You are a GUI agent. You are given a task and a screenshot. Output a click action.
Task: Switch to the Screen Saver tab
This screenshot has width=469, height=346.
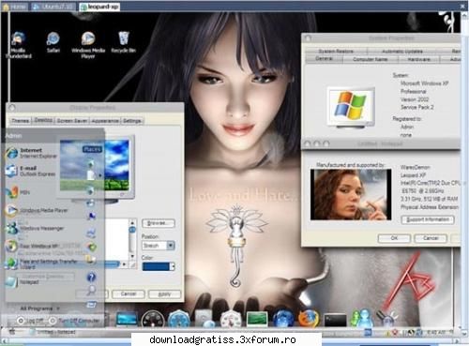[x=72, y=121]
